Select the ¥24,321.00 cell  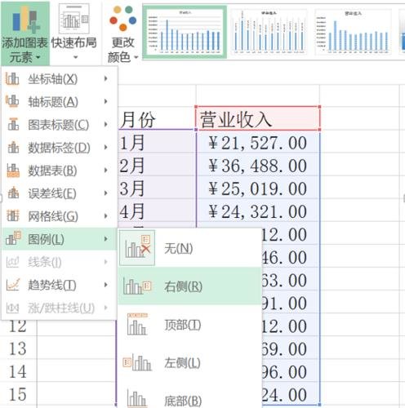(x=257, y=211)
